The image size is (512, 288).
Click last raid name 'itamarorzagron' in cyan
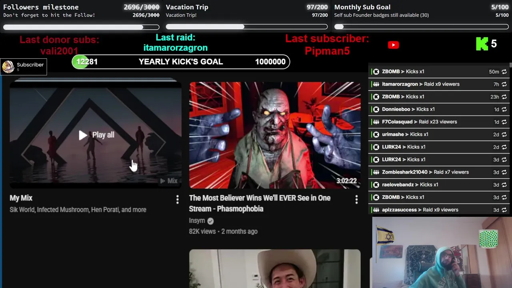[176, 48]
